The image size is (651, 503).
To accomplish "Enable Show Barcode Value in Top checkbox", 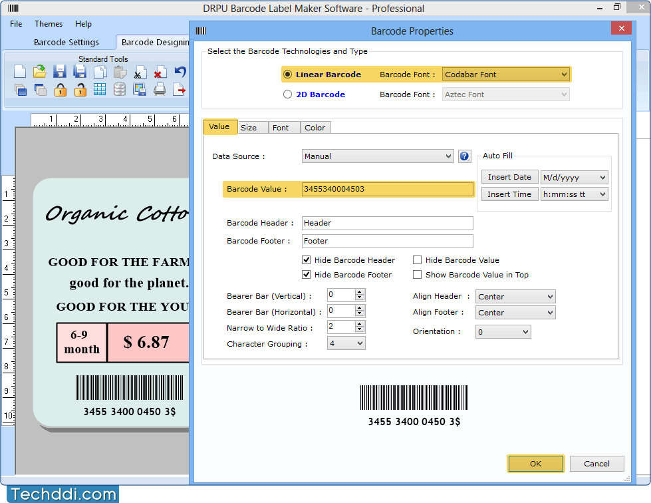I will point(417,275).
